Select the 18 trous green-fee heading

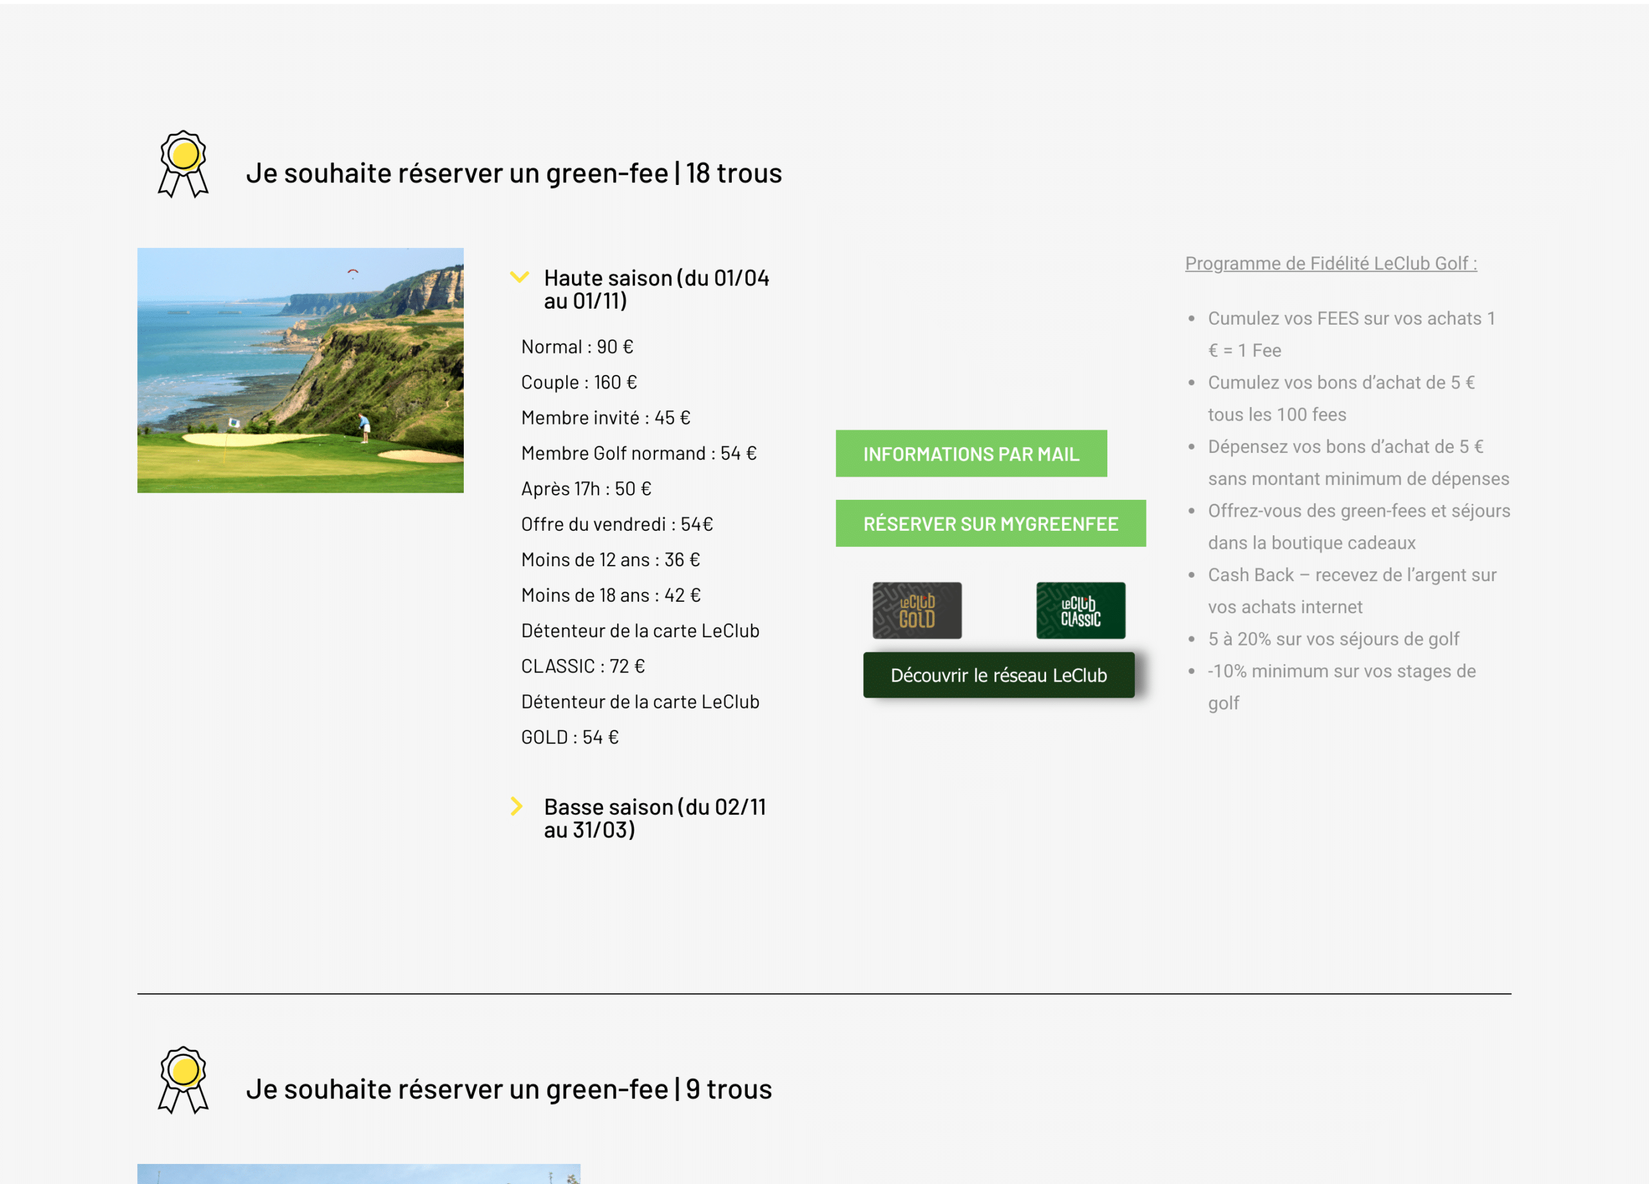[x=513, y=173]
